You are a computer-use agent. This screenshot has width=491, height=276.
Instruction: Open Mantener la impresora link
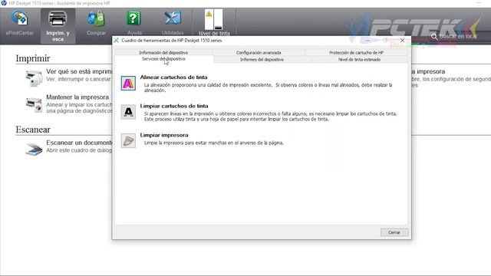[x=77, y=97]
